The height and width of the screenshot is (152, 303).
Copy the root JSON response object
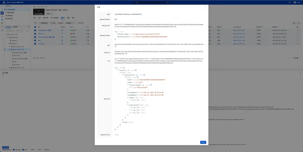(124, 68)
